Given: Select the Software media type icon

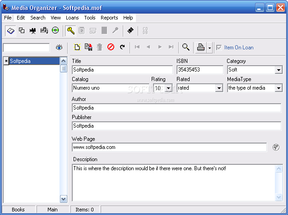Looking at the screenshot, I should coord(22,30).
